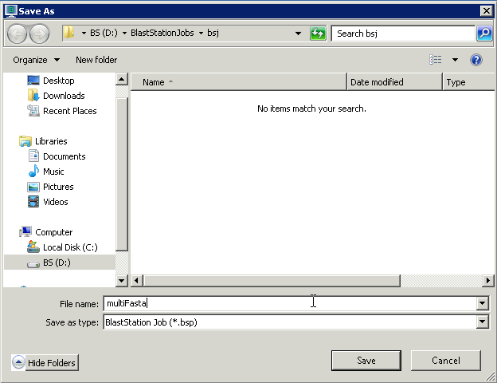Sort by Type column header
This screenshot has height=383, width=497.
(x=469, y=82)
